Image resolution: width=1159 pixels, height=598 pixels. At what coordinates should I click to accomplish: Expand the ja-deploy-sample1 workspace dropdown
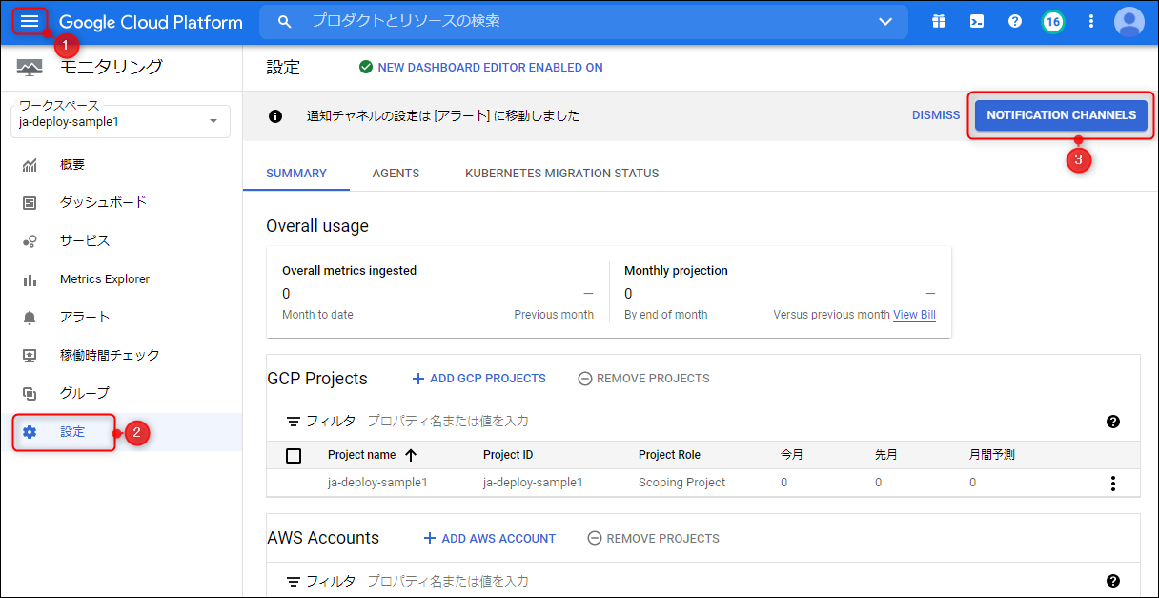[x=213, y=121]
